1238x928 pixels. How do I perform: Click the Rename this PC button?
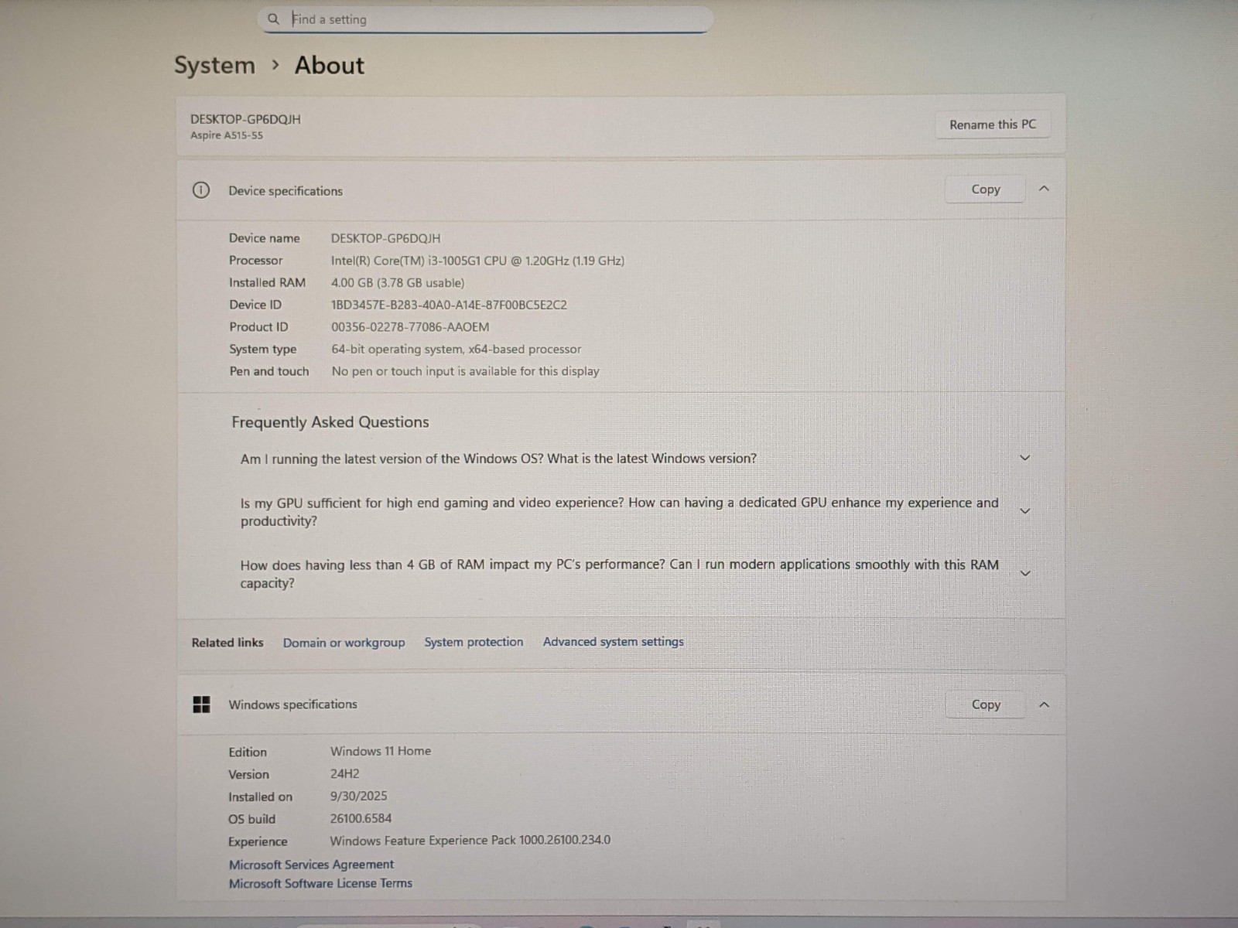(x=993, y=125)
